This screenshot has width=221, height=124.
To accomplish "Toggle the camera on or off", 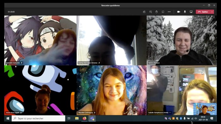I will coord(179,12).
